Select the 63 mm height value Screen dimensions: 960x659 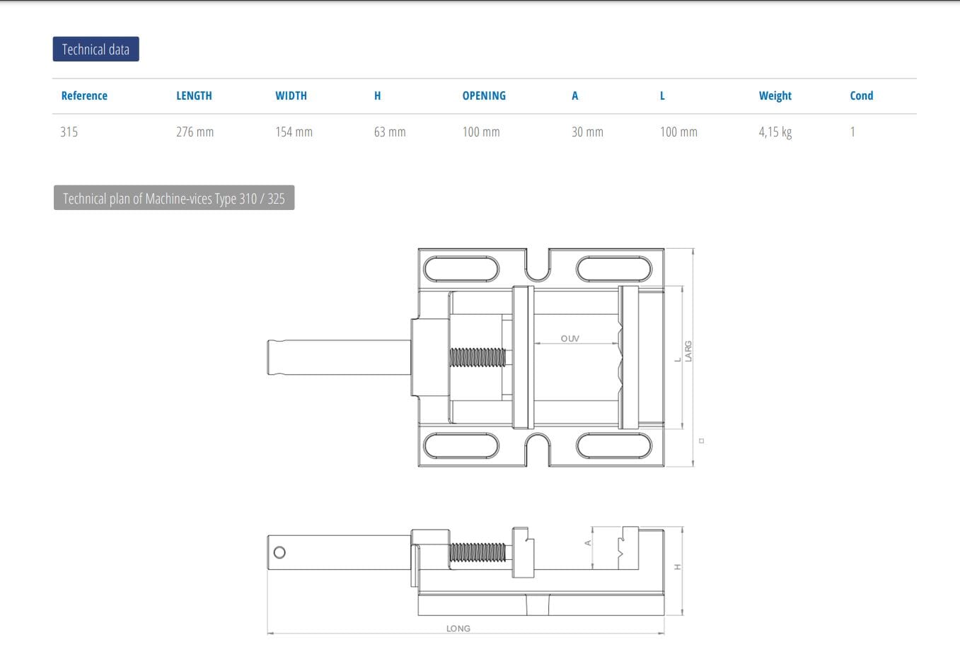point(390,132)
